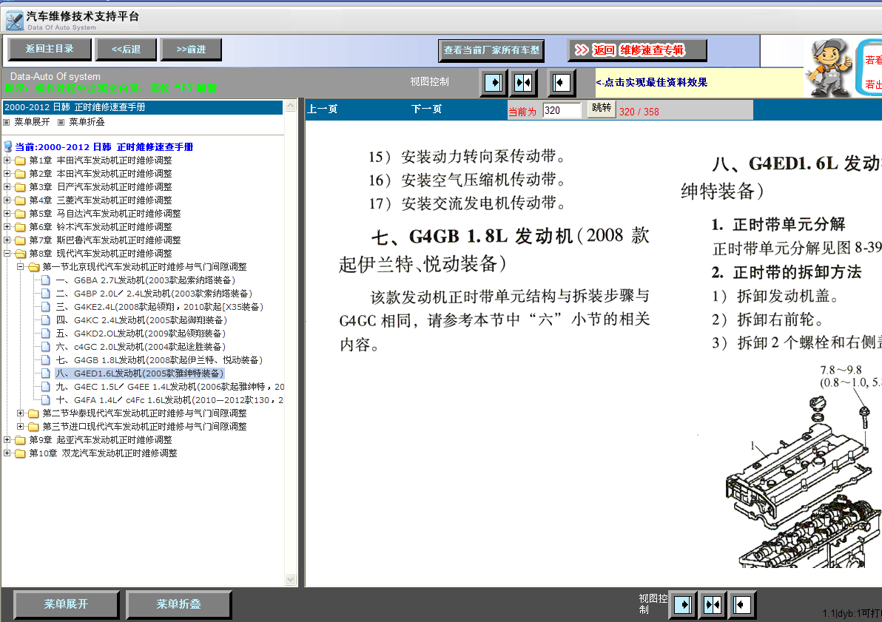The height and width of the screenshot is (622, 882).
Task: Click 返回主目录 button
Action: (50, 49)
